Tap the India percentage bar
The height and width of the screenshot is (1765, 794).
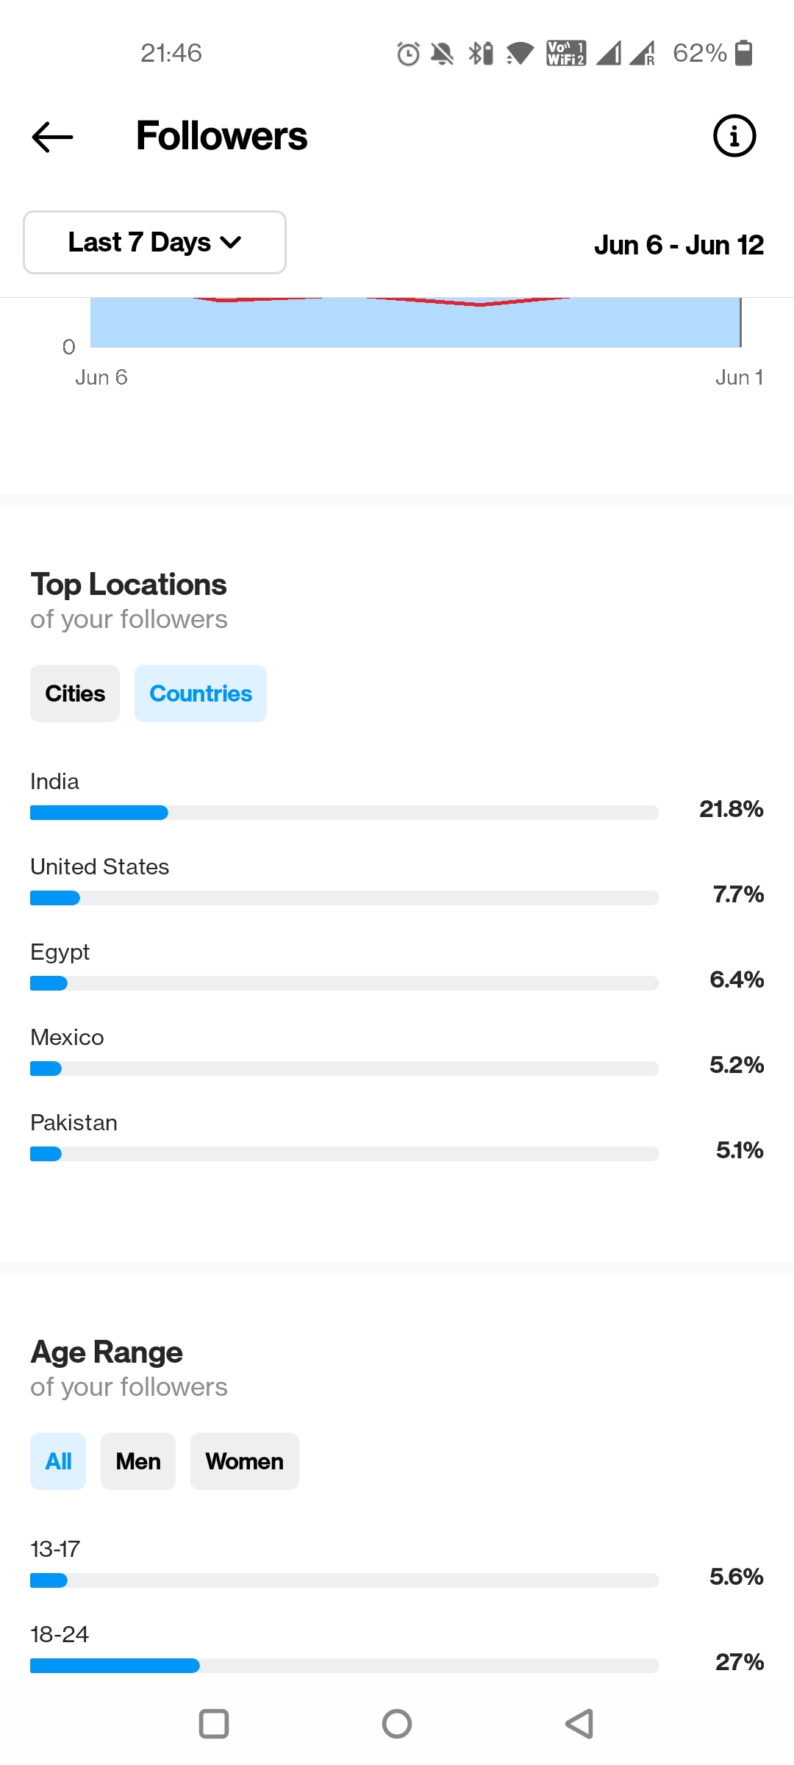344,813
